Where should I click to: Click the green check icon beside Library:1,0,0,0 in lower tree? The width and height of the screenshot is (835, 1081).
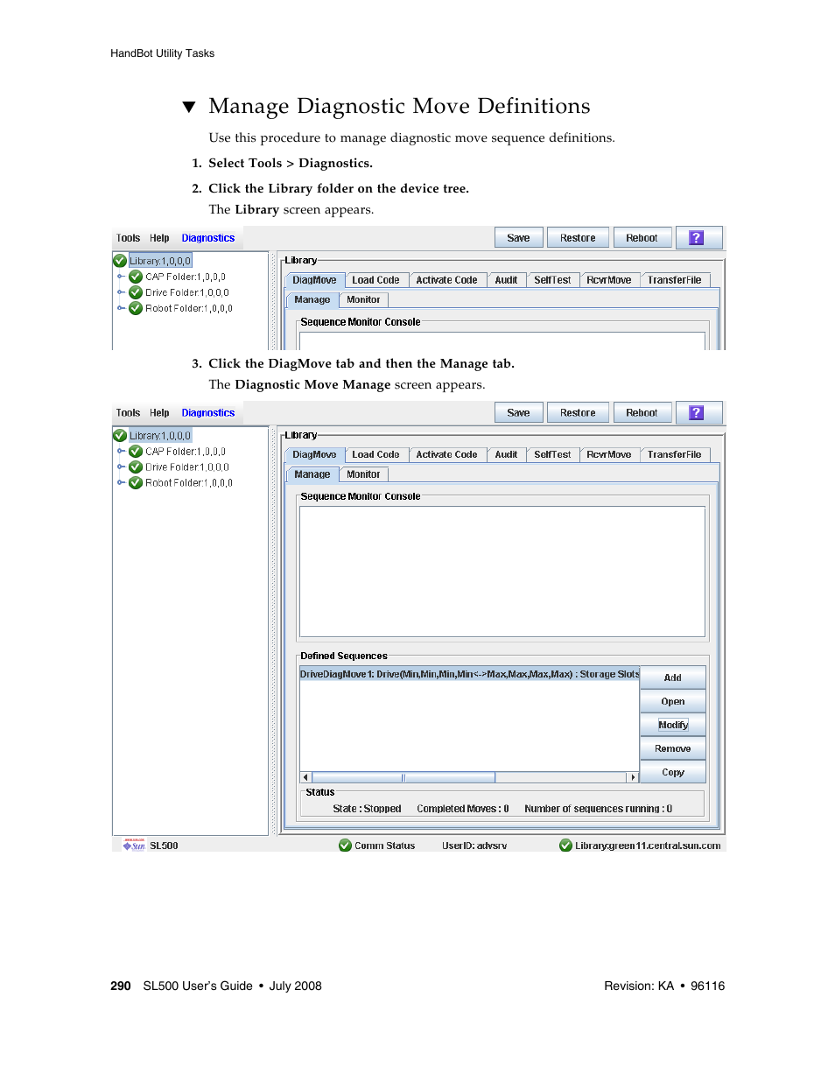pyautogui.click(x=120, y=436)
